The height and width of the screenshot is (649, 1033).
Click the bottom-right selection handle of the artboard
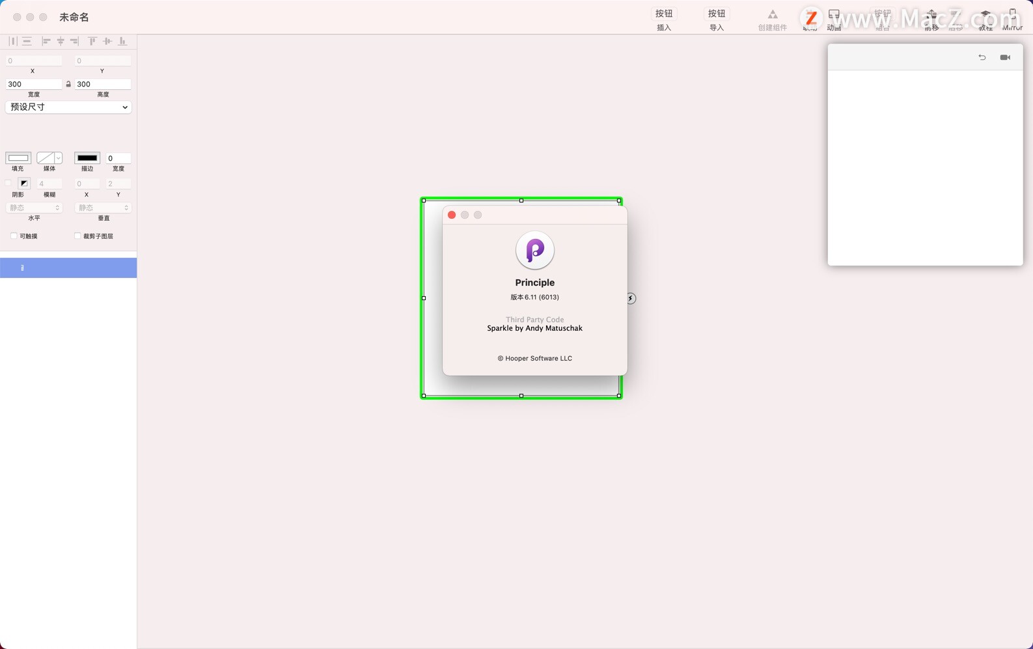[x=619, y=396]
